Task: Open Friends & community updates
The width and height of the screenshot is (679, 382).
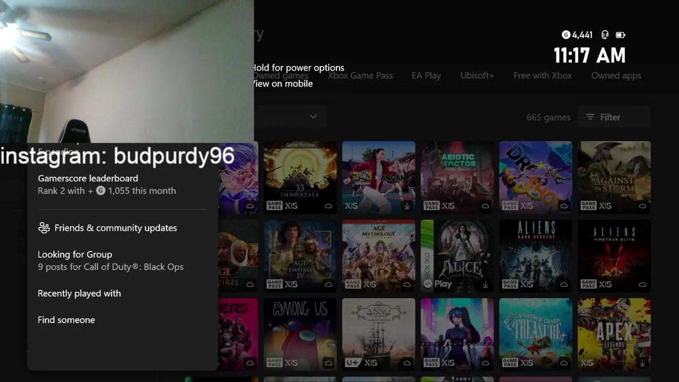Action: point(122,228)
